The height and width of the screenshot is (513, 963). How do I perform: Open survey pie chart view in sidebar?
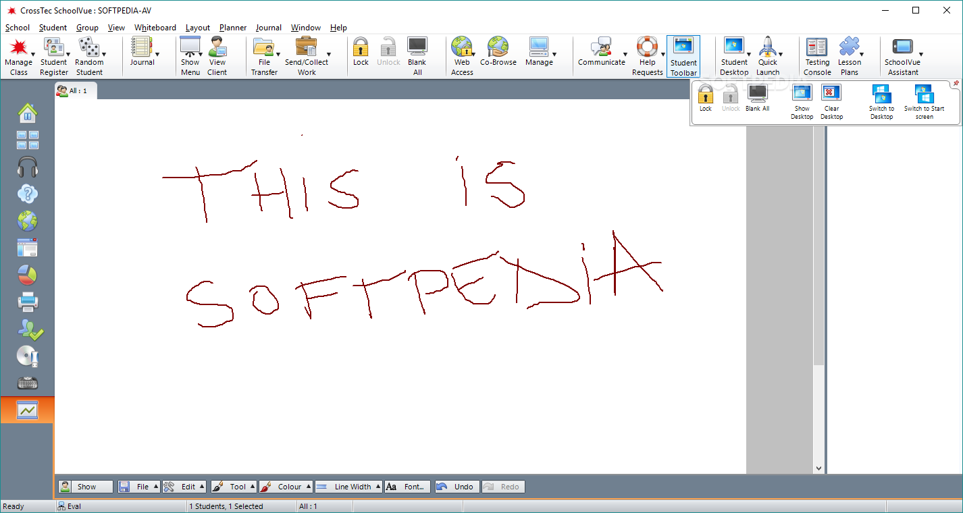pos(28,275)
